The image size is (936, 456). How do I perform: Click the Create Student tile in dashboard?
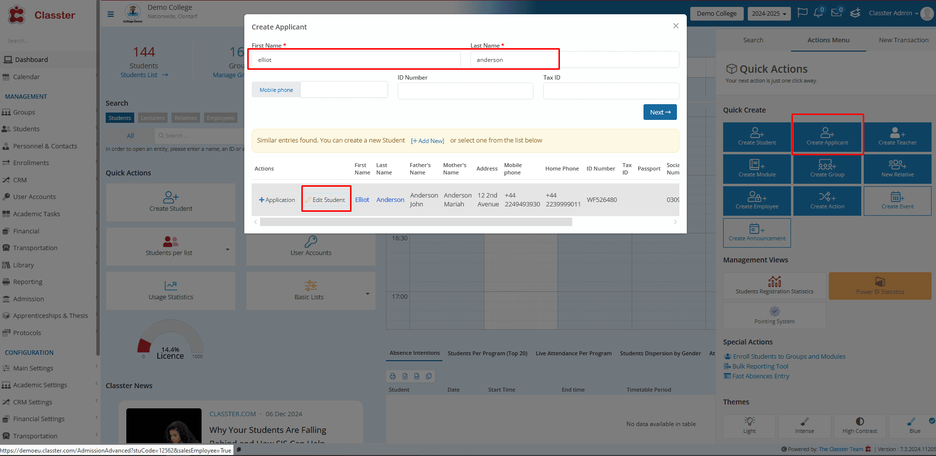click(x=171, y=202)
